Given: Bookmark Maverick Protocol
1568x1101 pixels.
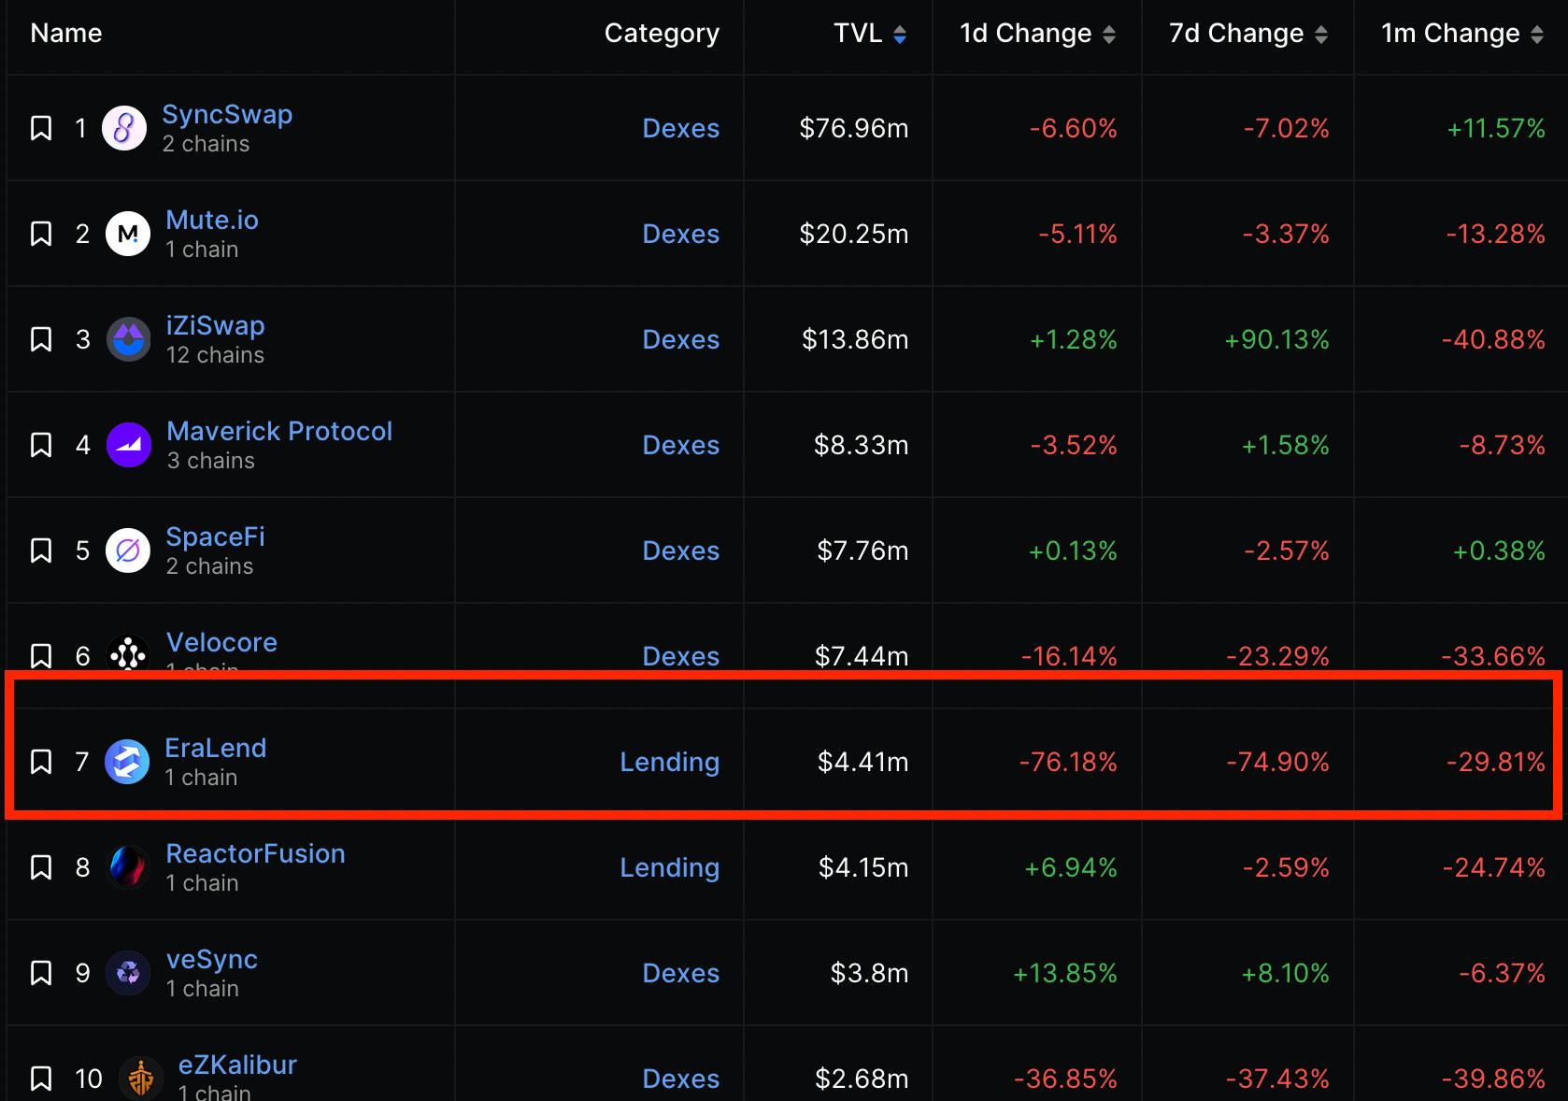Looking at the screenshot, I should (41, 445).
